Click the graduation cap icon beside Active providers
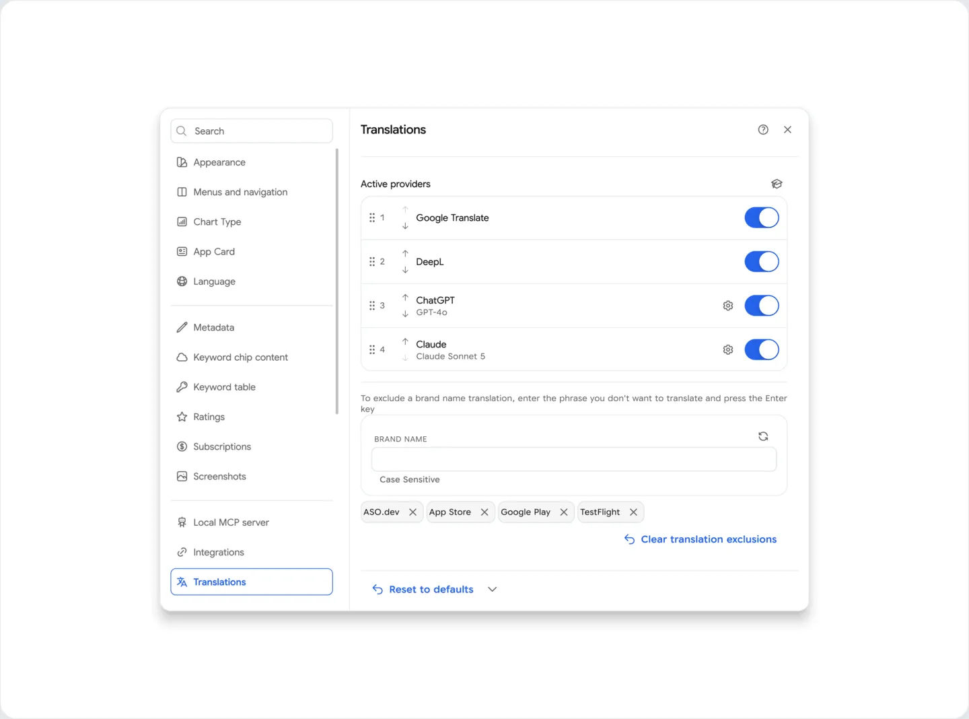 tap(777, 184)
